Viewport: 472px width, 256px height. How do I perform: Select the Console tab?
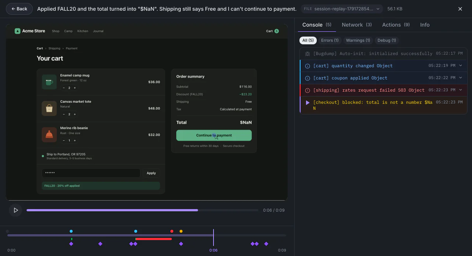[317, 25]
